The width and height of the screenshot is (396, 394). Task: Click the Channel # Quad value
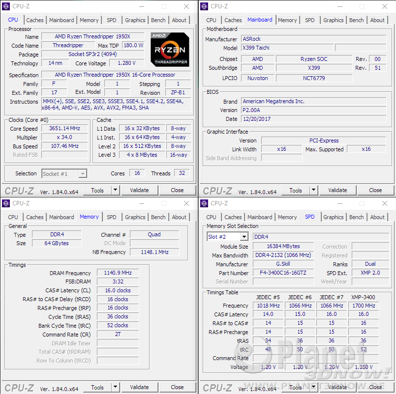click(154, 235)
